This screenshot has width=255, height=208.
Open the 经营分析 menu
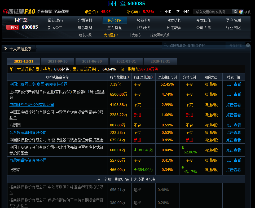point(144,20)
